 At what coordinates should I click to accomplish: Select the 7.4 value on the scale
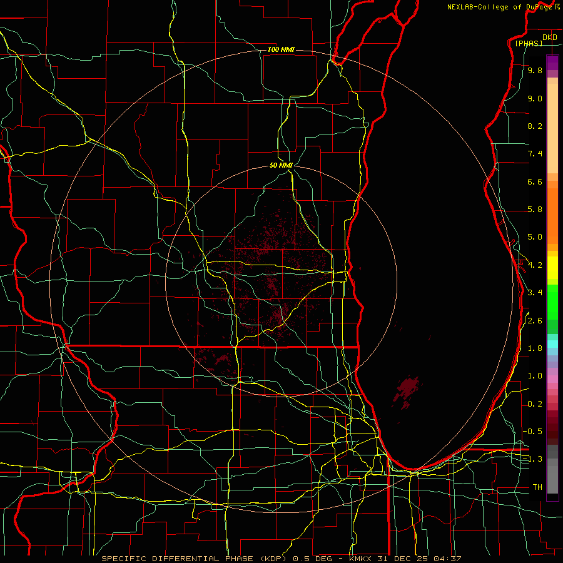(x=535, y=154)
